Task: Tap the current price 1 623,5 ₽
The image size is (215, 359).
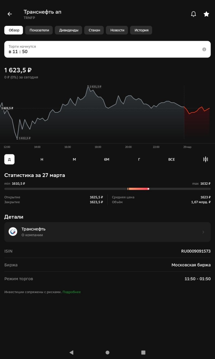Action: [18, 70]
